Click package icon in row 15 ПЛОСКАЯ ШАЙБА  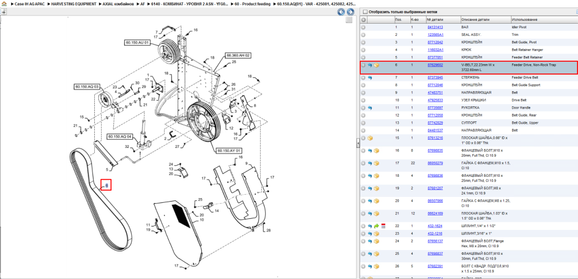point(370,138)
